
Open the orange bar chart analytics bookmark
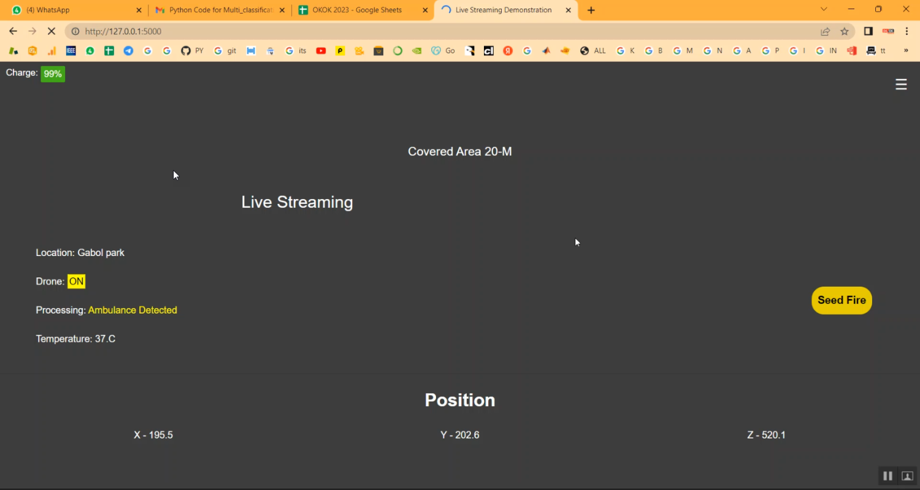(52, 51)
